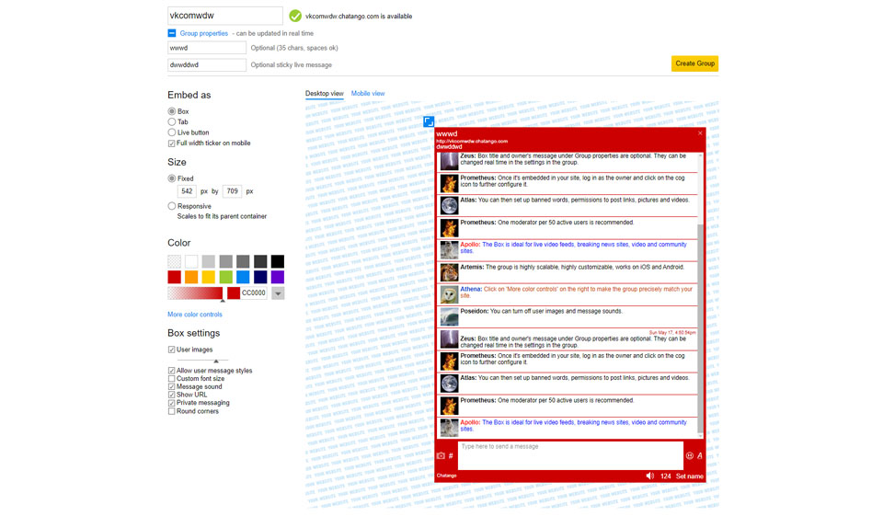Close the chat box with X
The width and height of the screenshot is (883, 516).
coord(700,133)
